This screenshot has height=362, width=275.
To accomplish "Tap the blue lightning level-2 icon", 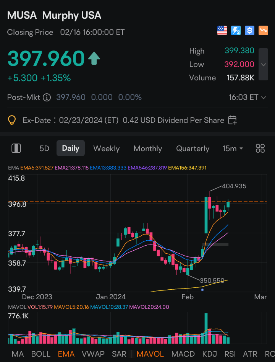I will pyautogui.click(x=236, y=31).
